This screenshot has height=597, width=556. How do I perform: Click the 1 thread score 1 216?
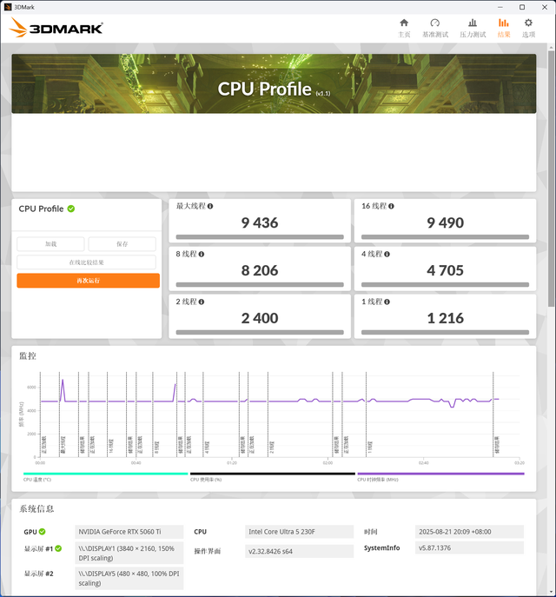pyautogui.click(x=446, y=318)
